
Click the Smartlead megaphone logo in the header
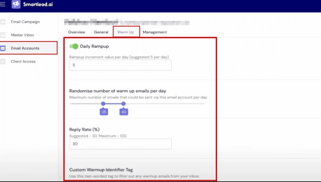[15, 5]
